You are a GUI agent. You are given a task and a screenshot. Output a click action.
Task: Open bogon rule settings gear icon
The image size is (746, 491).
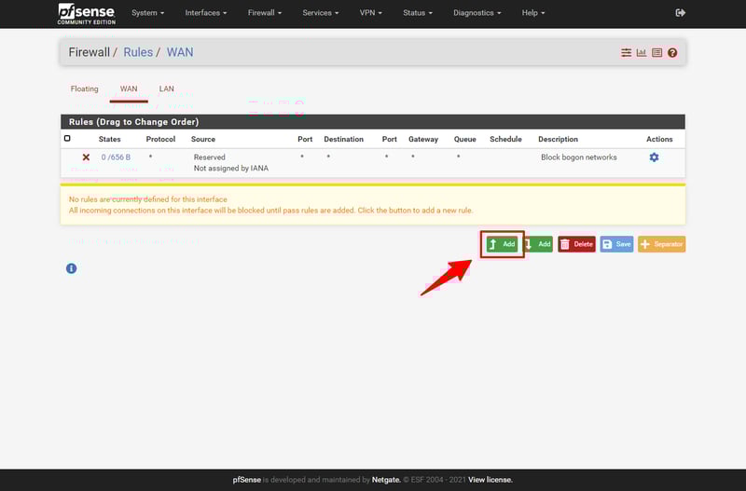click(x=654, y=157)
